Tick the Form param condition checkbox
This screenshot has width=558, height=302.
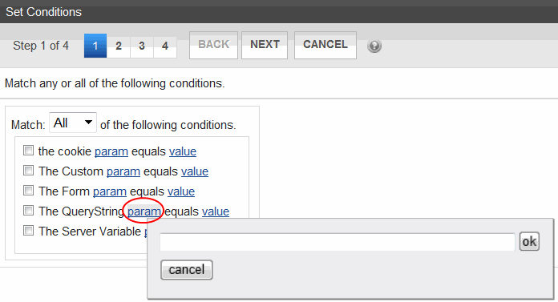(29, 191)
